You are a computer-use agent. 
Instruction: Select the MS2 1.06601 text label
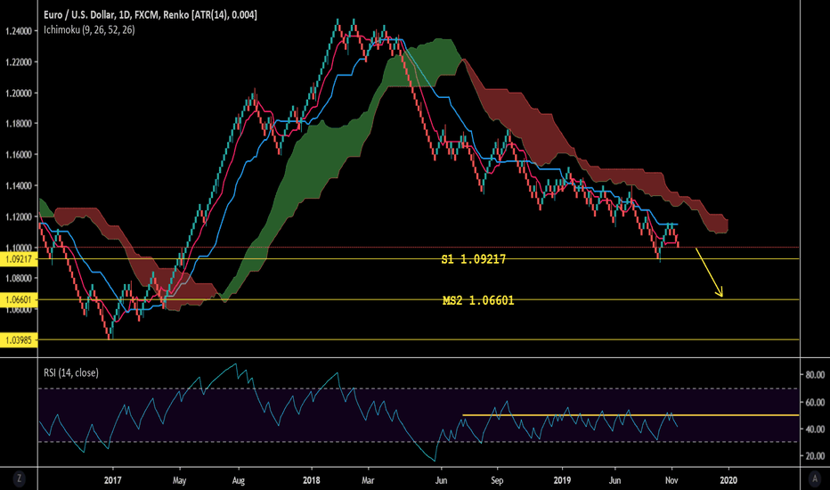tap(477, 301)
